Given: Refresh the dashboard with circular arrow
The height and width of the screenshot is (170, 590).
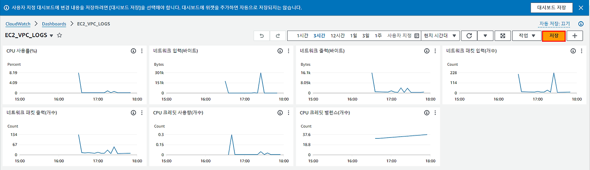Looking at the screenshot, I should (469, 36).
